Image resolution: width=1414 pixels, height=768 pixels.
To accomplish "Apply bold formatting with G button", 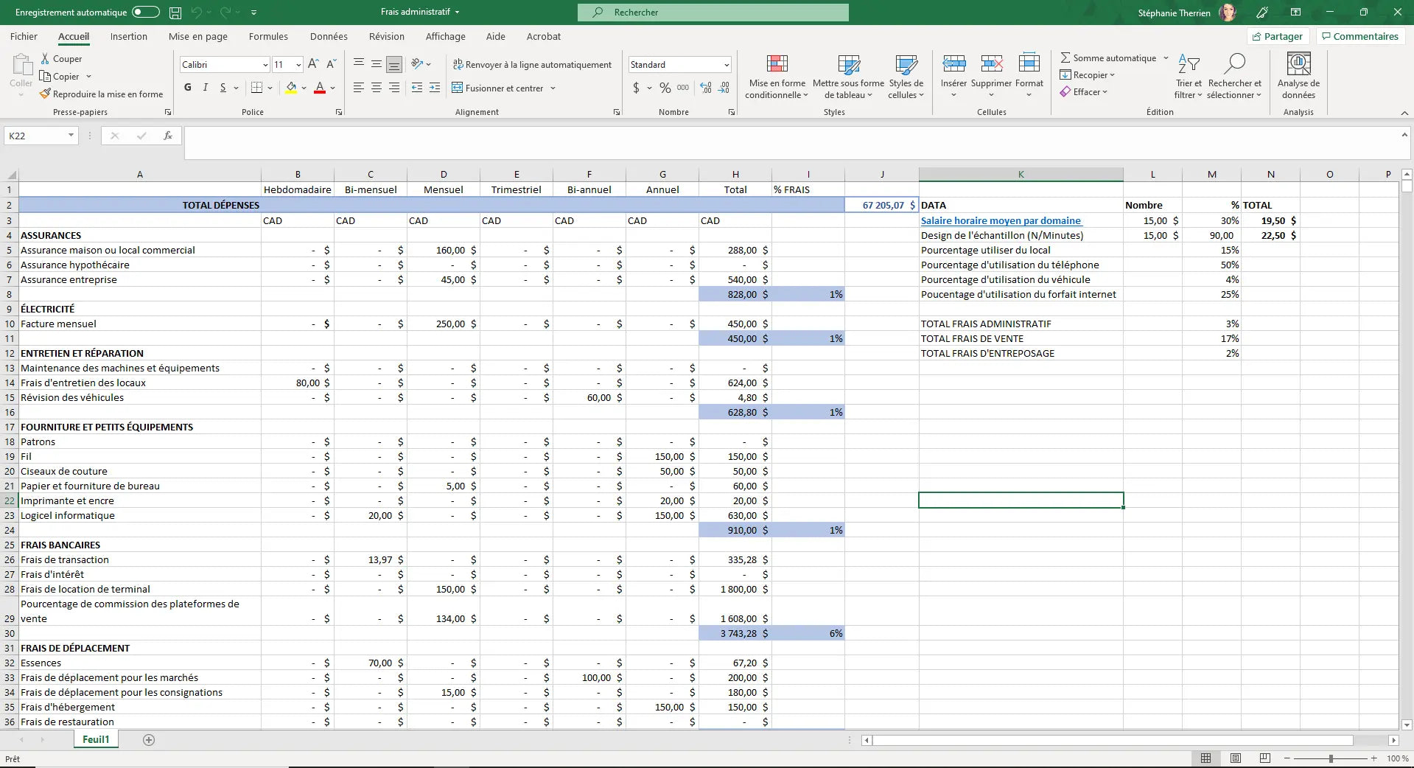I will [x=188, y=88].
